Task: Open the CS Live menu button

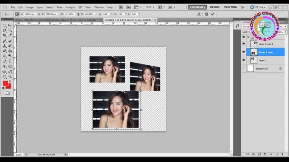Action: click(258, 7)
